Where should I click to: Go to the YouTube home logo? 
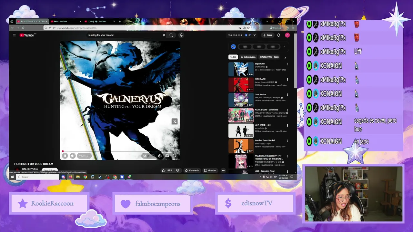27,35
